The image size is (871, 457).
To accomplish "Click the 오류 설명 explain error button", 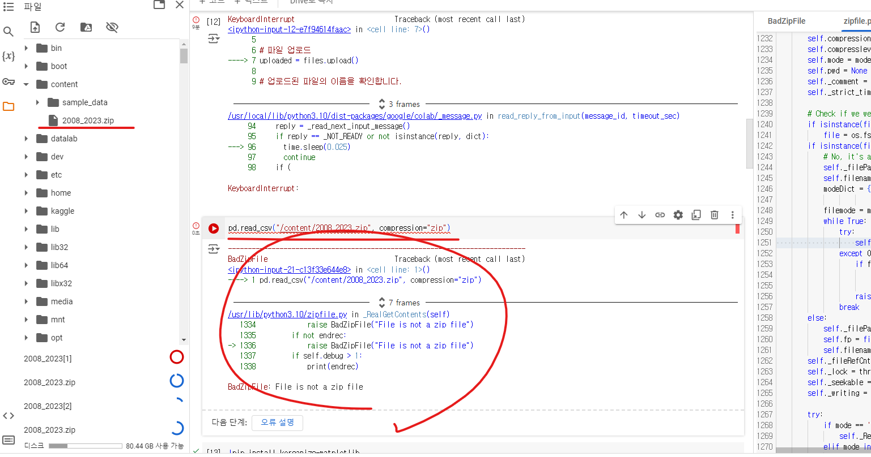I will click(x=278, y=422).
